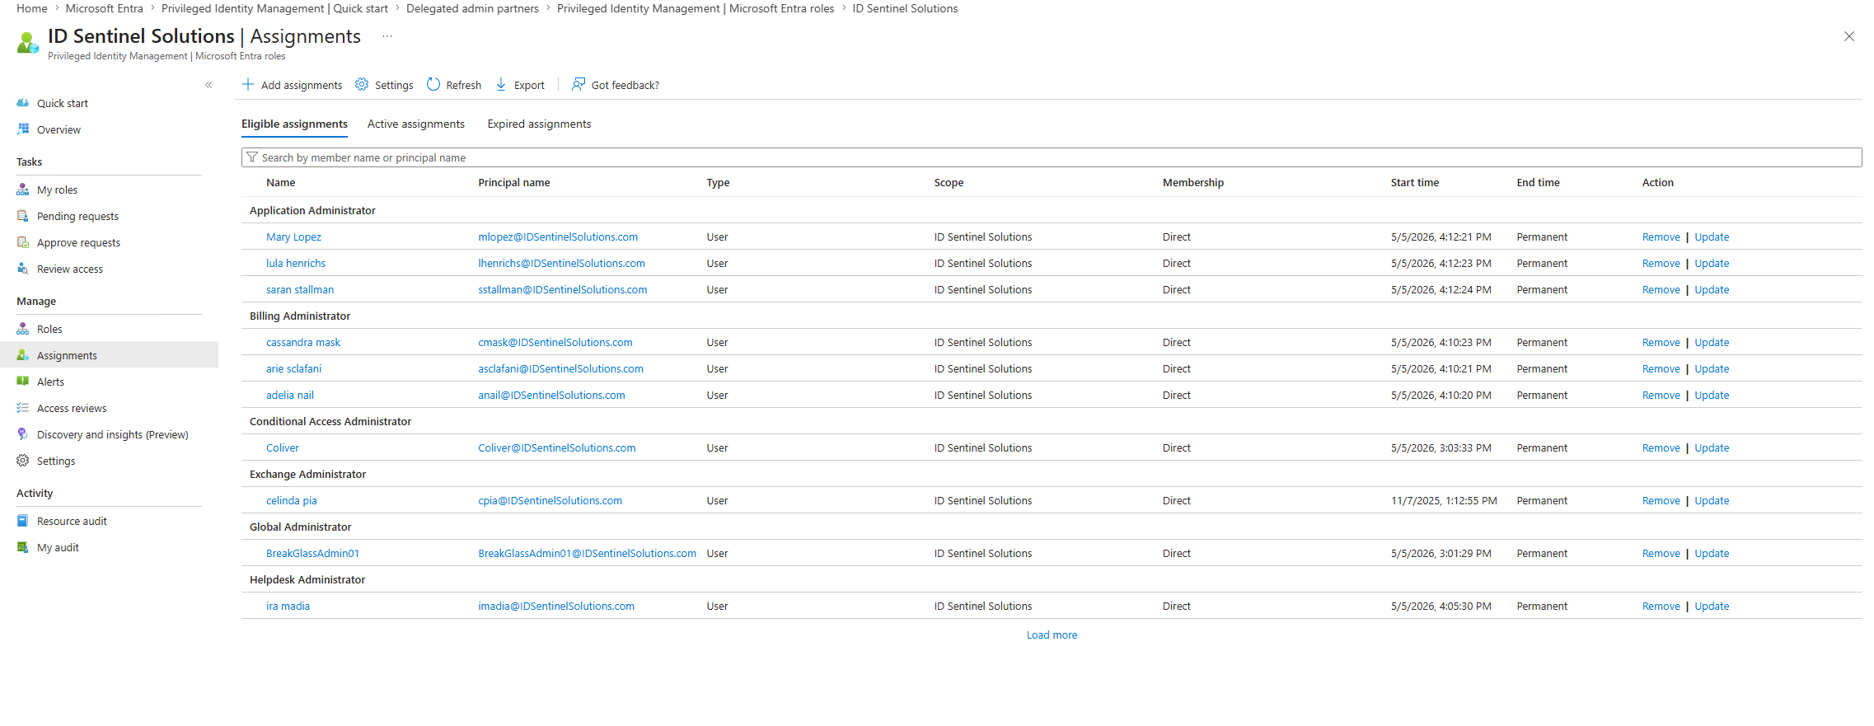Open mlopez@IDSentinelSolutions.com principal link
The width and height of the screenshot is (1874, 726).
coord(558,237)
